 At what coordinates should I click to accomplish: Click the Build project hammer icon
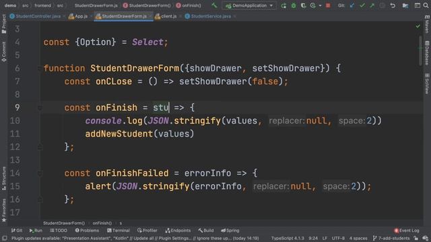coord(214,5)
